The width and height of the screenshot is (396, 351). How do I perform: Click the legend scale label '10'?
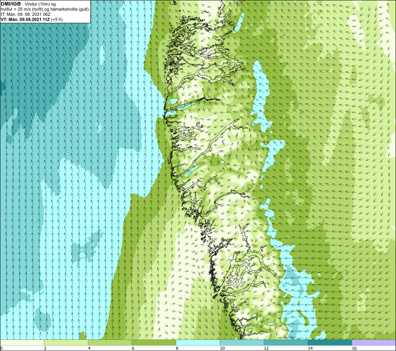pos(222,349)
